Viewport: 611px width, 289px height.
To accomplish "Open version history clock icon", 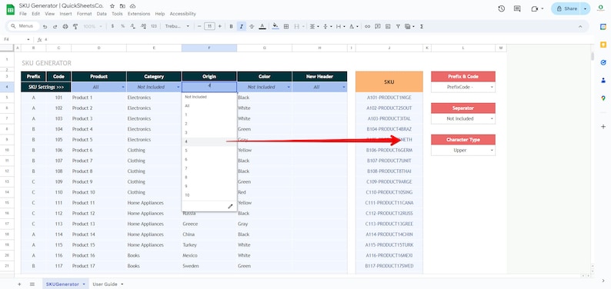I will (x=502, y=8).
